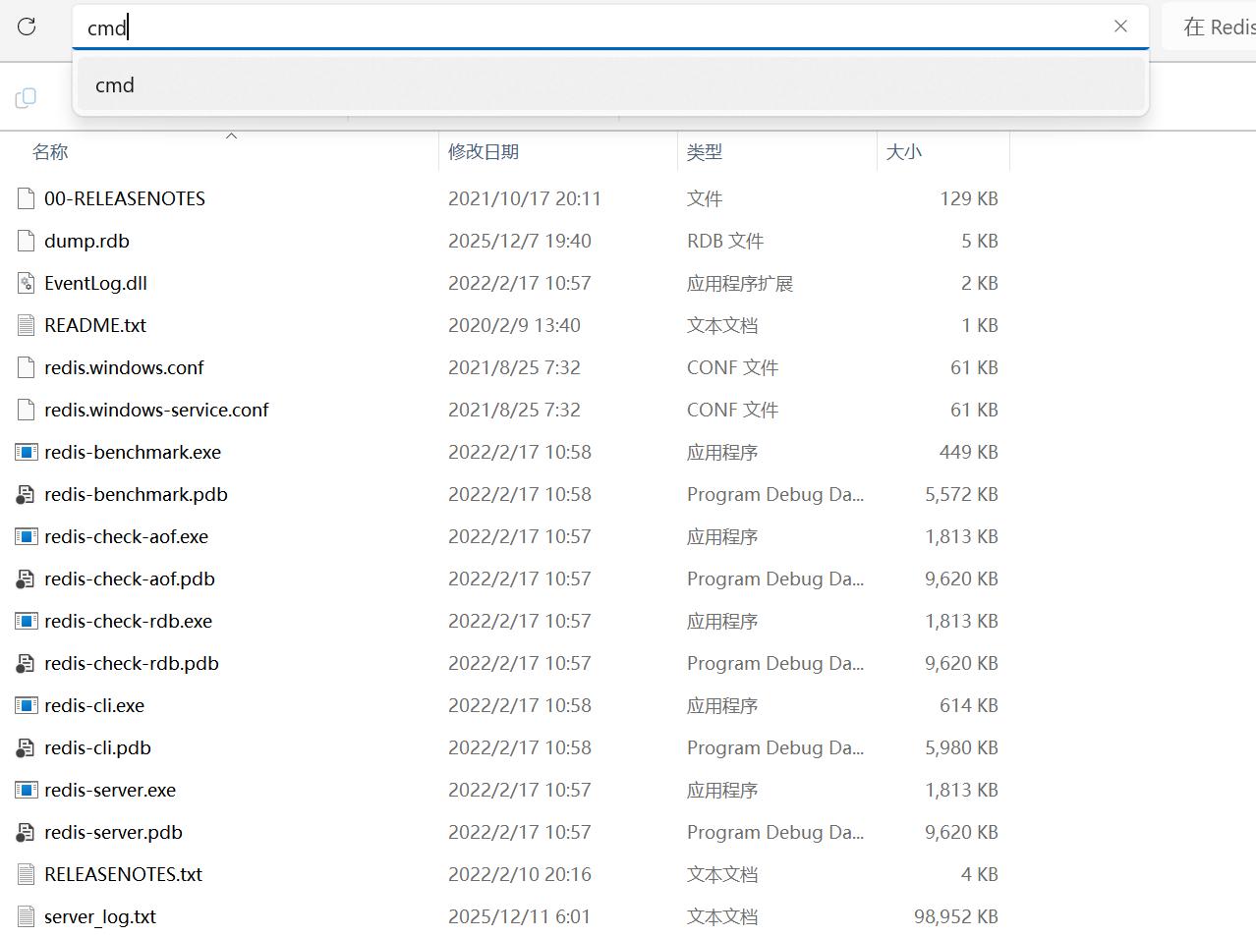Select file name redis-check-rdb.pdb

tap(132, 663)
